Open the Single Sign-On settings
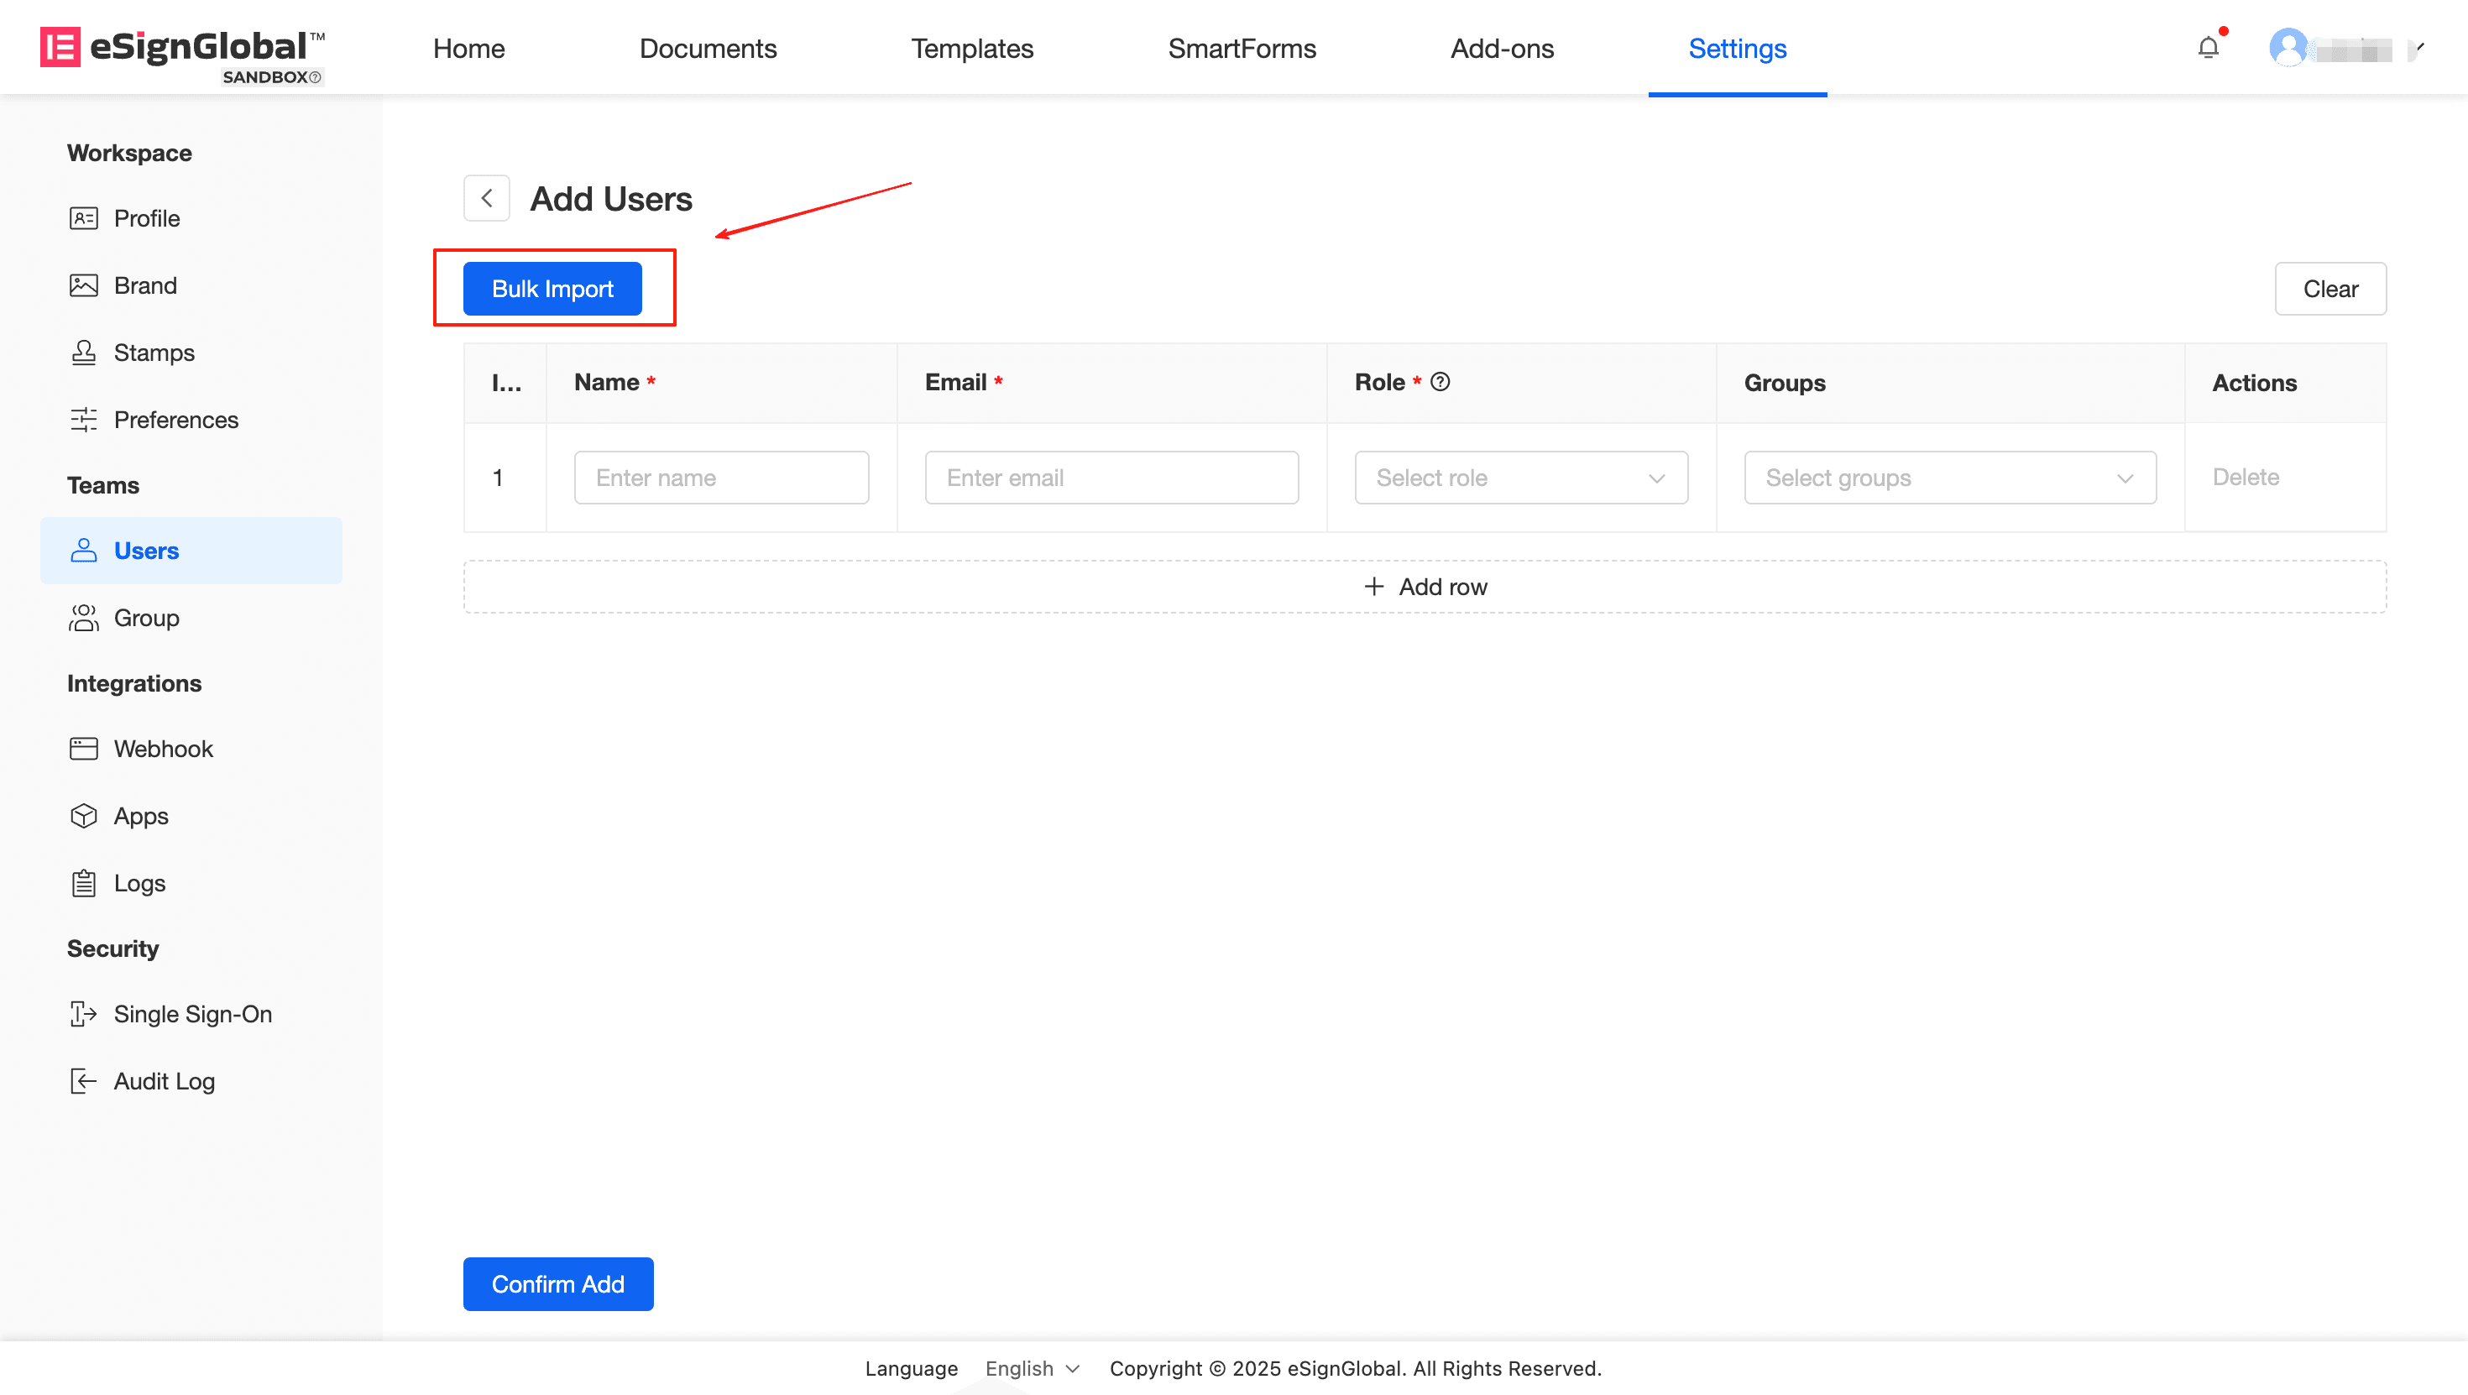2468x1395 pixels. (x=192, y=1014)
